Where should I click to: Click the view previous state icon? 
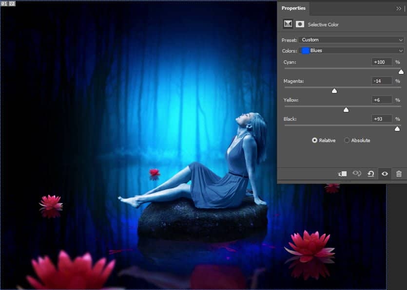click(x=357, y=174)
